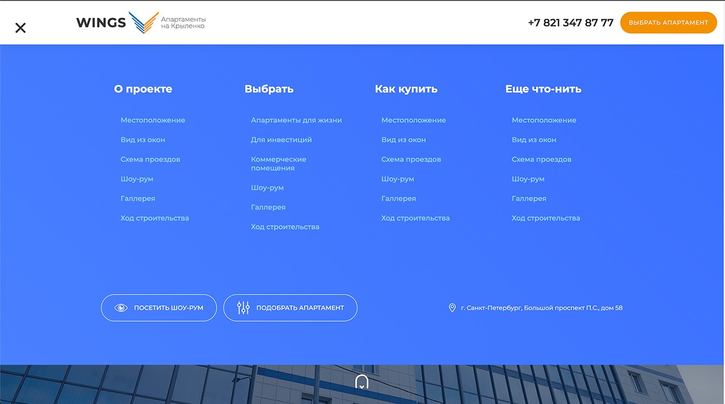Open Вид из окон under Как купить
The height and width of the screenshot is (404, 725).
(404, 140)
